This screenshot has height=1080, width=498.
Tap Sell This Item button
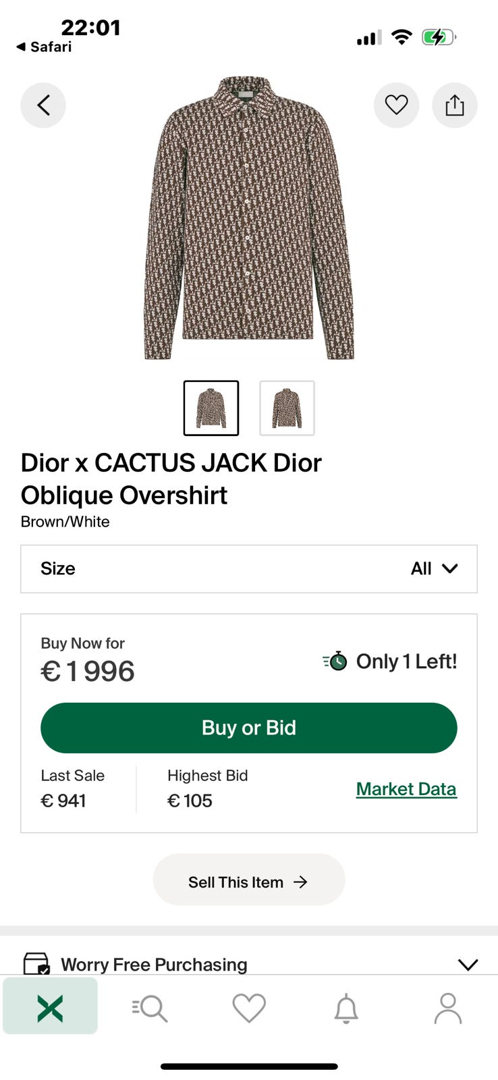[x=248, y=882]
